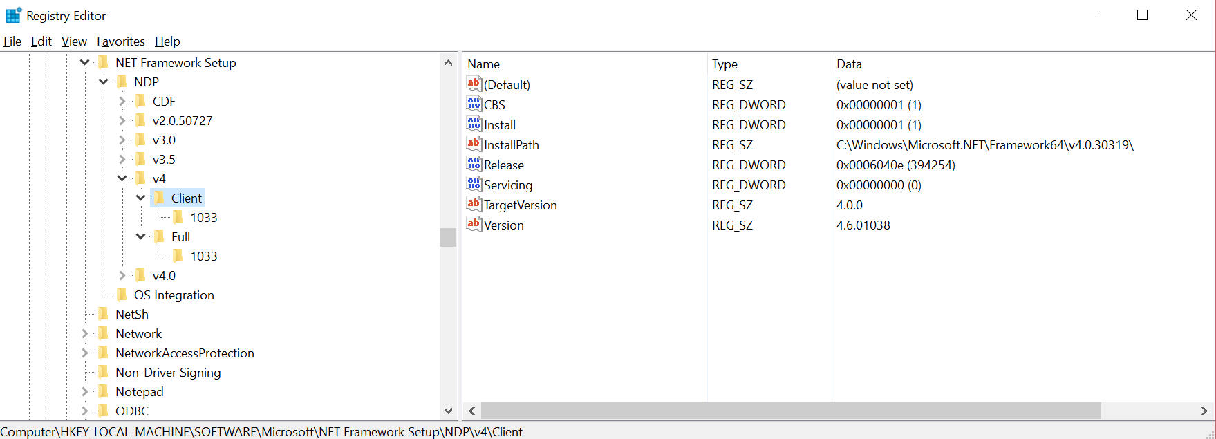Click the data value 4.0.0
The height and width of the screenshot is (439, 1216).
tap(850, 205)
